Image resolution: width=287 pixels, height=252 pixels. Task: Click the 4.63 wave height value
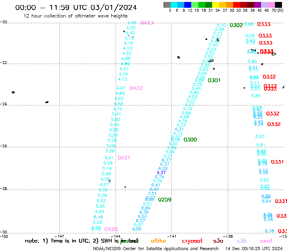pos(119,98)
